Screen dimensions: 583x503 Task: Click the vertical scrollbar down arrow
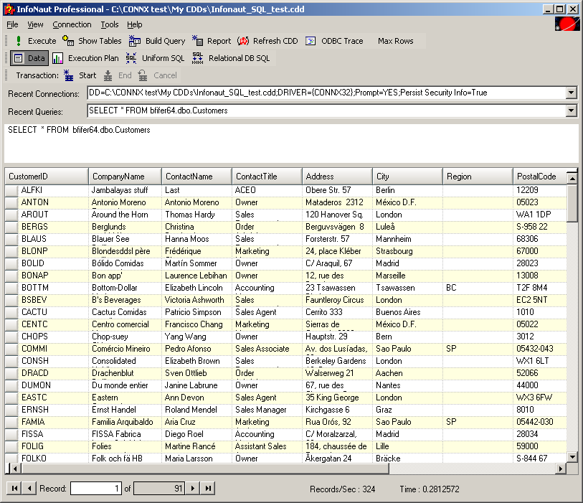[x=572, y=457]
